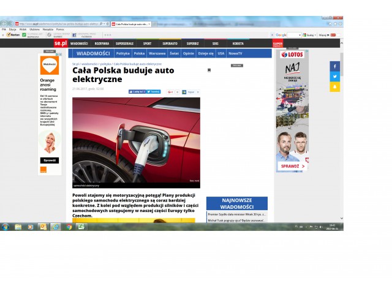The height and width of the screenshot is (294, 392).
Task: Open the Warszawa news category
Action: click(158, 53)
